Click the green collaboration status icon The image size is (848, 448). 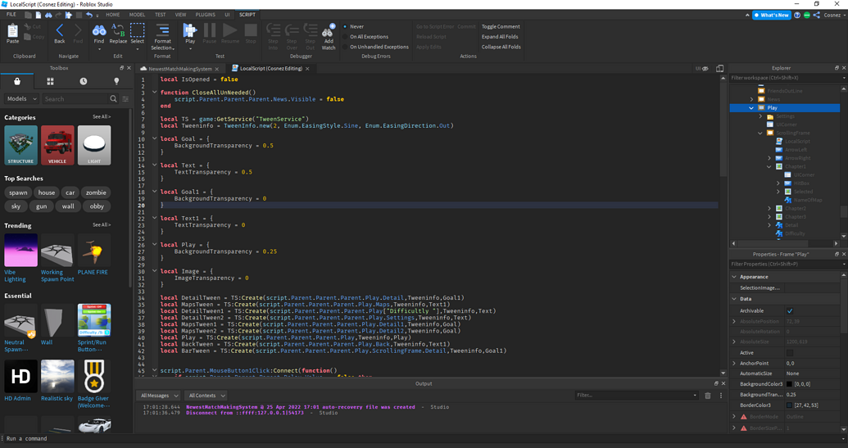pos(807,15)
